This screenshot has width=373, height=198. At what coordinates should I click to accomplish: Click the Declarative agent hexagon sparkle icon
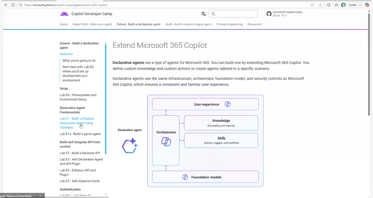click(130, 146)
